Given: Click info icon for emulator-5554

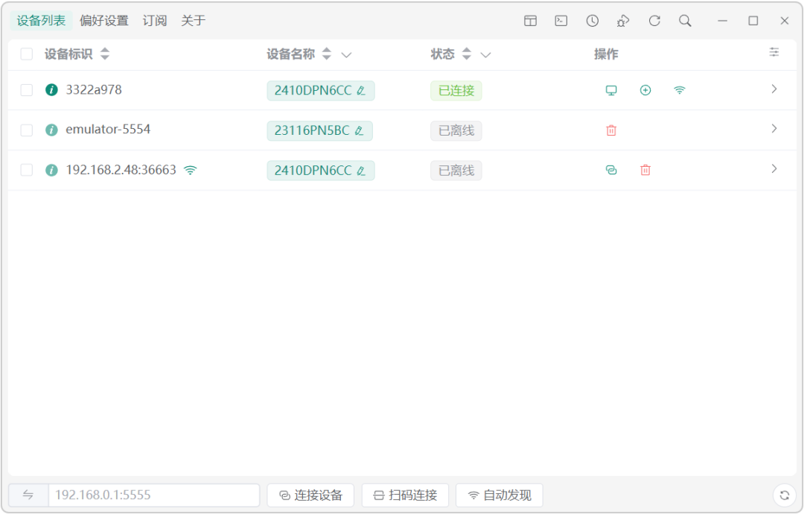Looking at the screenshot, I should [51, 130].
